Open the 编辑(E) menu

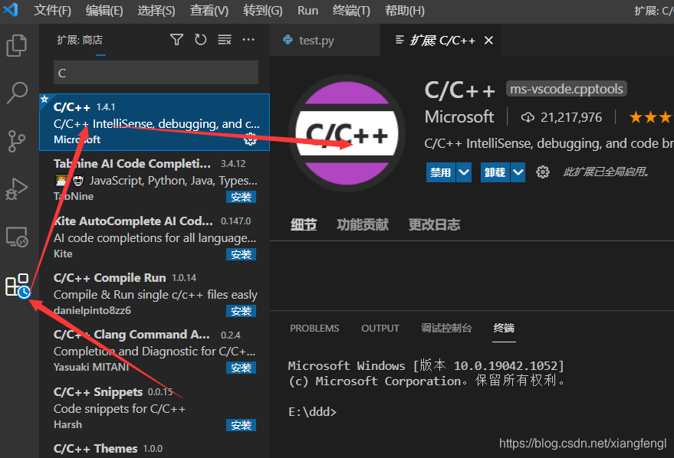[x=104, y=10]
